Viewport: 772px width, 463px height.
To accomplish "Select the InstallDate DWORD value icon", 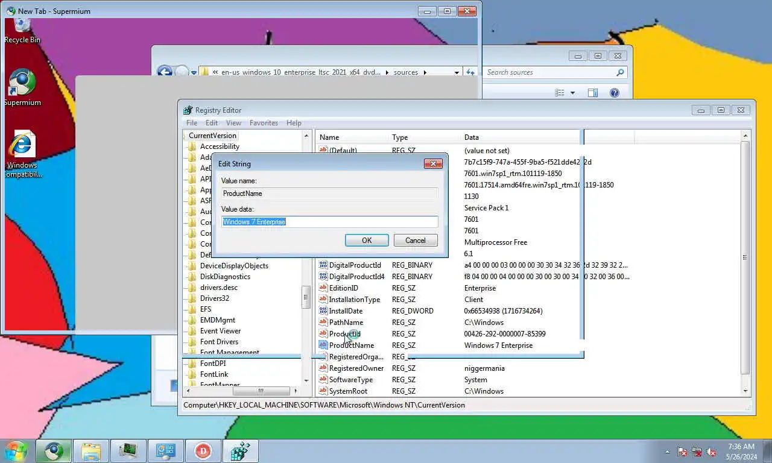I will click(323, 311).
